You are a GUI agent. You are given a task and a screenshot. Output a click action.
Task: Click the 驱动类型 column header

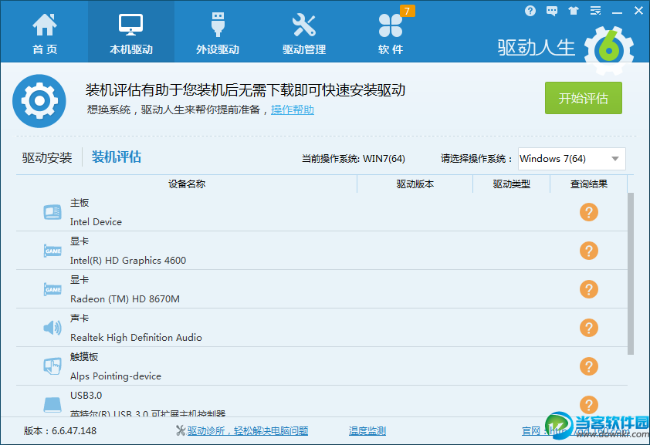pyautogui.click(x=512, y=184)
